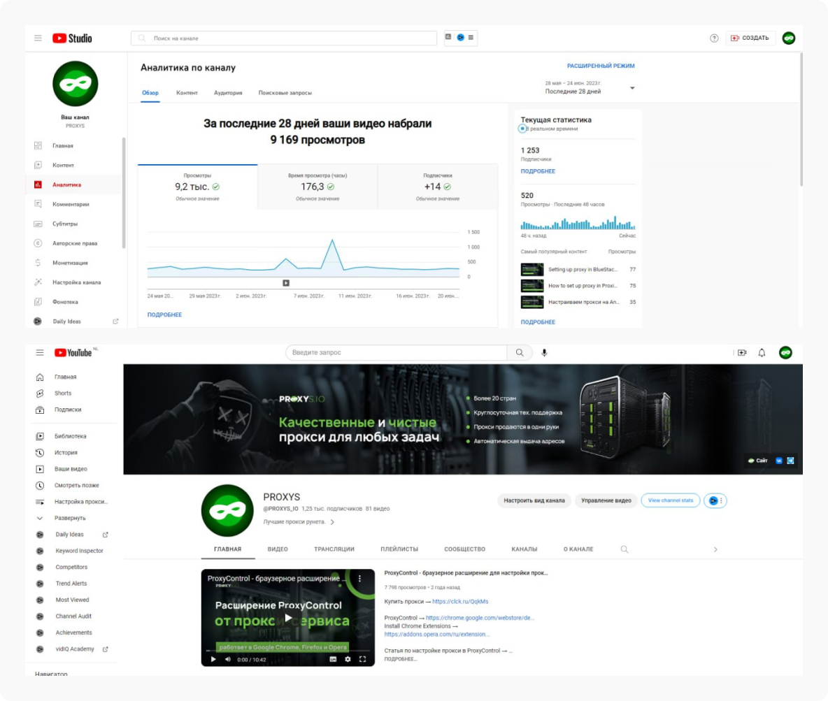Open Channel Audit in the sidebar
Screen dimensions: 828x701
point(74,616)
